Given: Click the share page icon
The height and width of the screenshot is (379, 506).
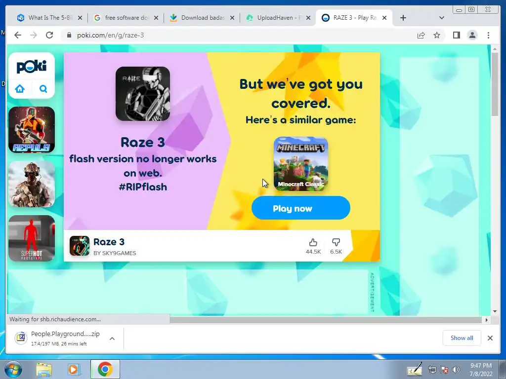Looking at the screenshot, I should pos(421,35).
